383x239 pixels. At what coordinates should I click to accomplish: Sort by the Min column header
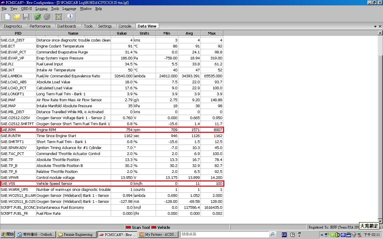(x=167, y=33)
